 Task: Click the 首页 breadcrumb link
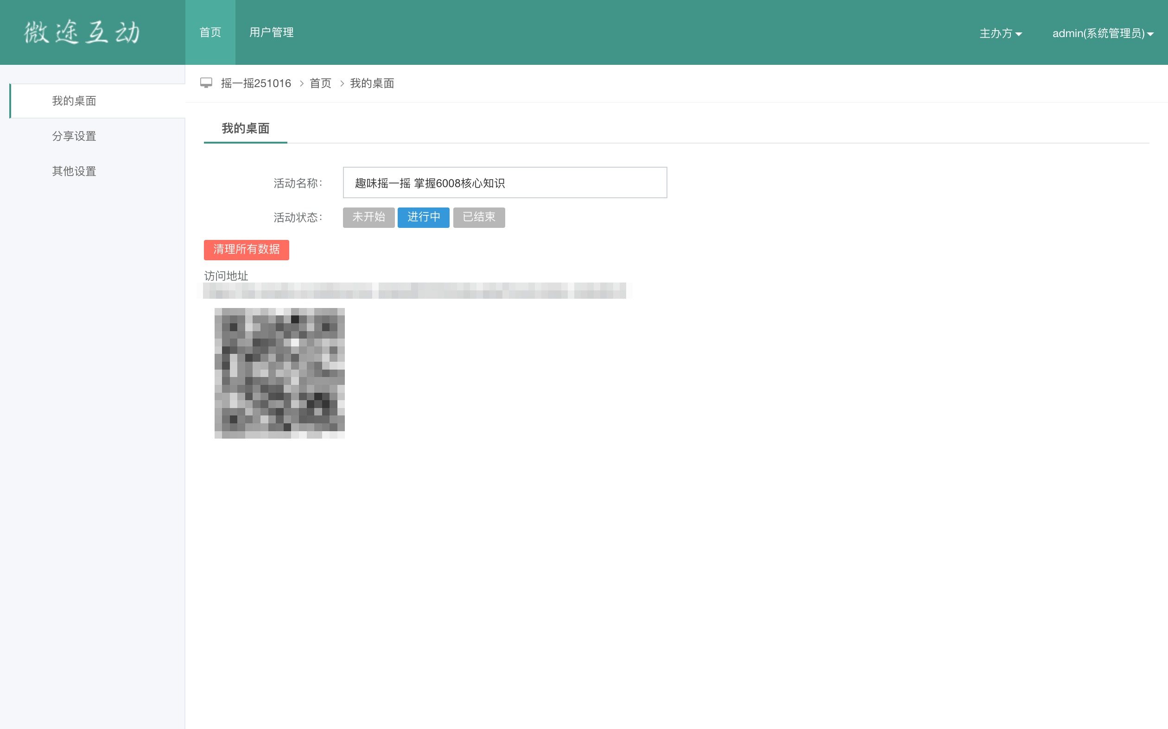coord(320,83)
